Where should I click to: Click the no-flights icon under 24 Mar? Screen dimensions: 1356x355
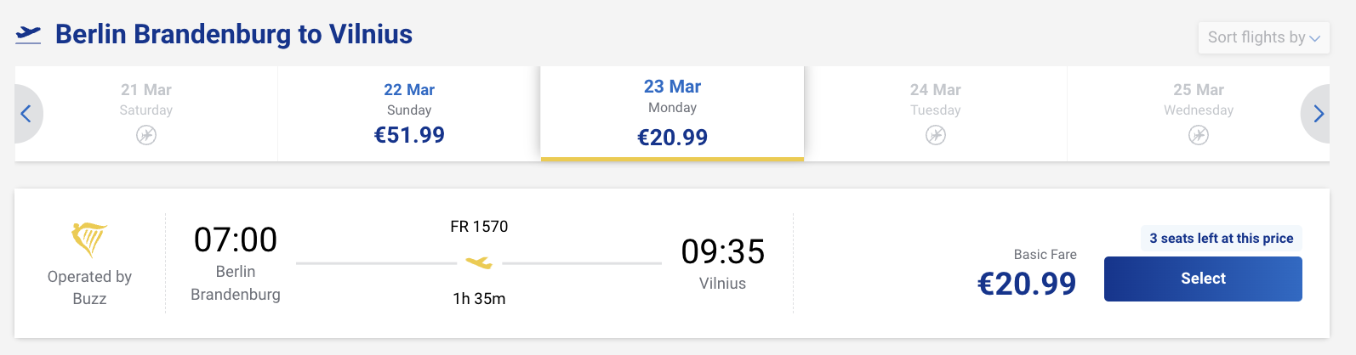click(x=936, y=135)
